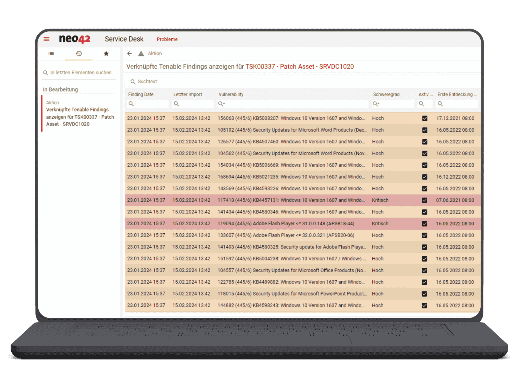Open the list view tab icon
Screen dimensions: 519x389
tap(51, 53)
